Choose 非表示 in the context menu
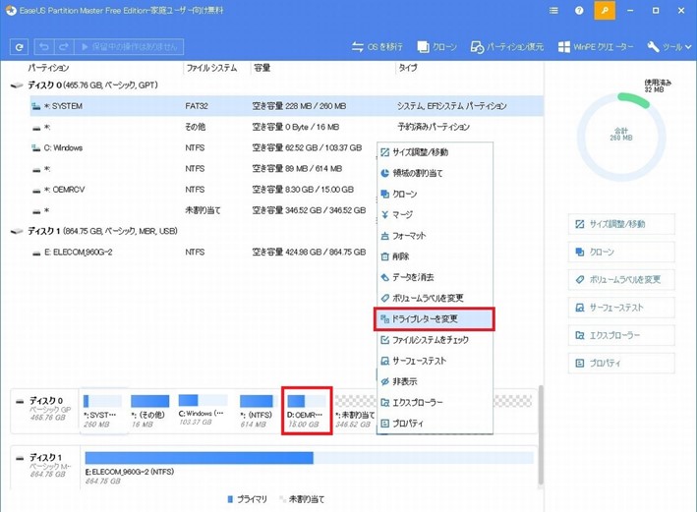This screenshot has height=512, width=697. click(435, 381)
